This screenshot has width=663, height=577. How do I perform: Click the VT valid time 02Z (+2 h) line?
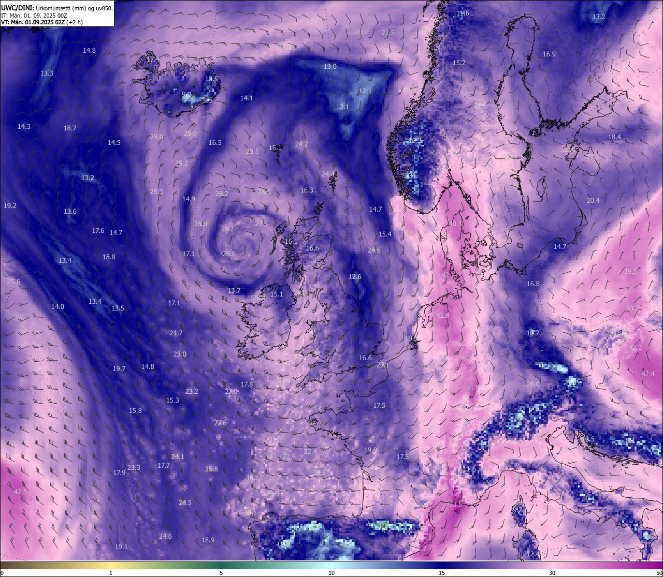tap(42, 22)
